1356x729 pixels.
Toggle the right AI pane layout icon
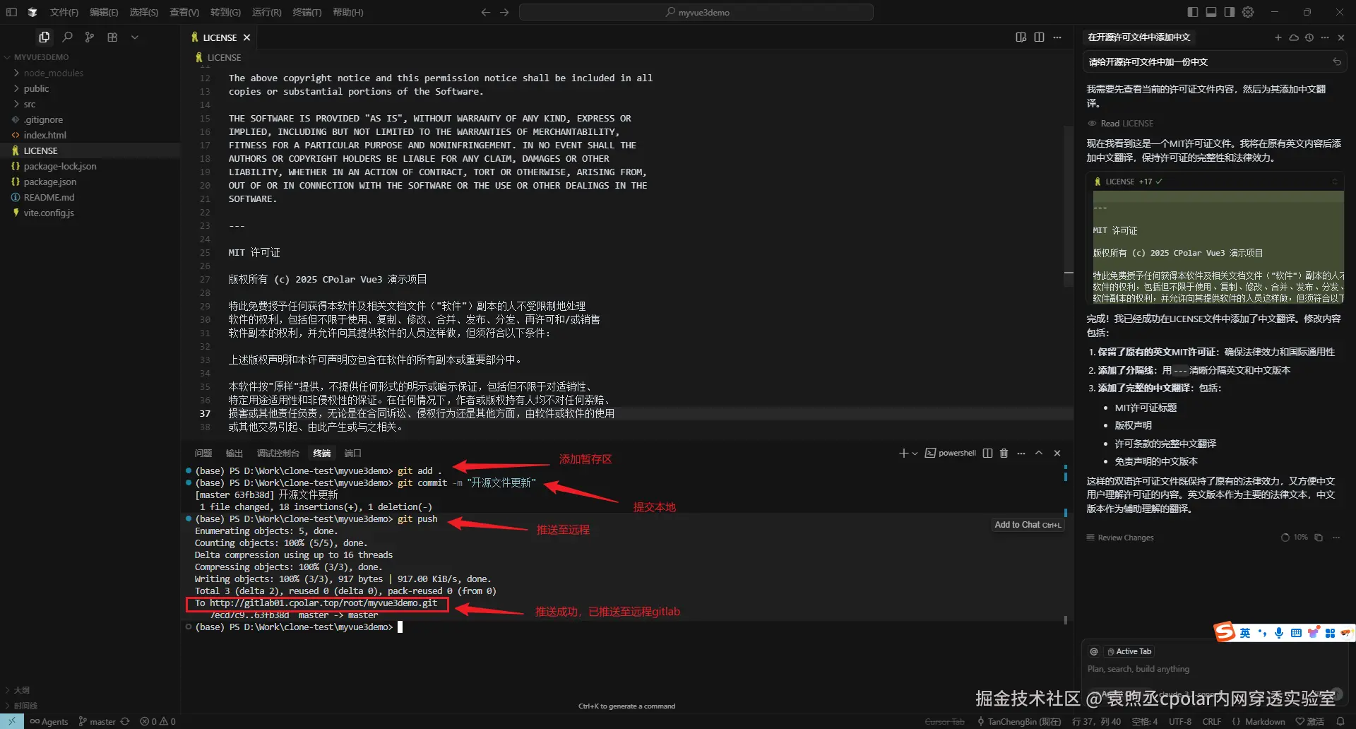click(1230, 12)
